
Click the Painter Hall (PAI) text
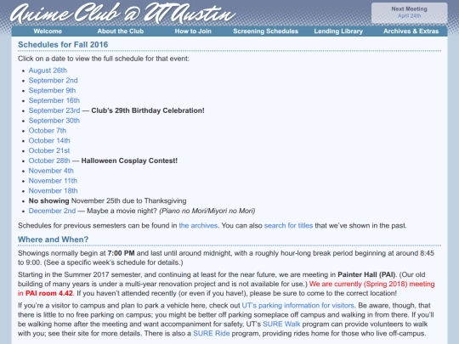tap(366, 274)
